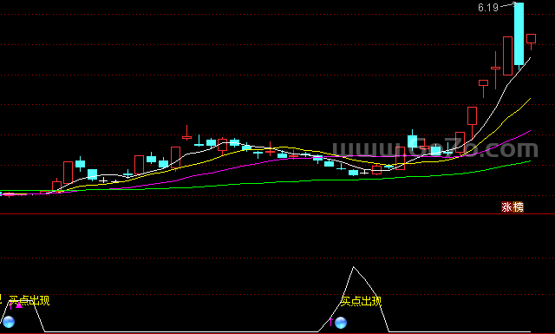This screenshot has width=555, height=334.
Task: Select tall red hollow candle before the 6.19 candle
Action: point(507,56)
